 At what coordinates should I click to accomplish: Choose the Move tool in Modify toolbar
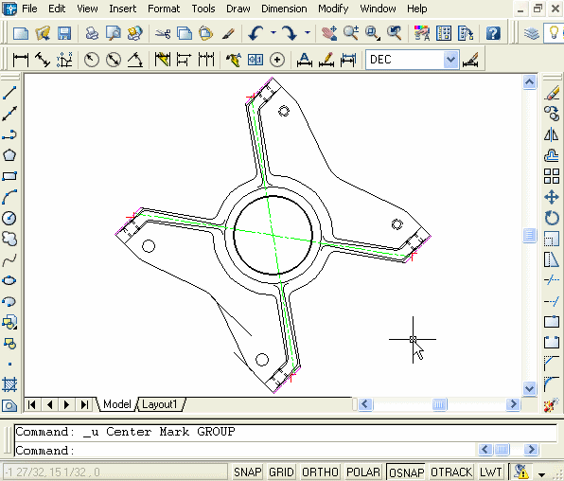[552, 197]
